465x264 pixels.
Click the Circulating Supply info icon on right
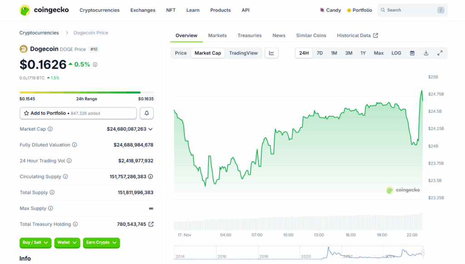pos(150,177)
